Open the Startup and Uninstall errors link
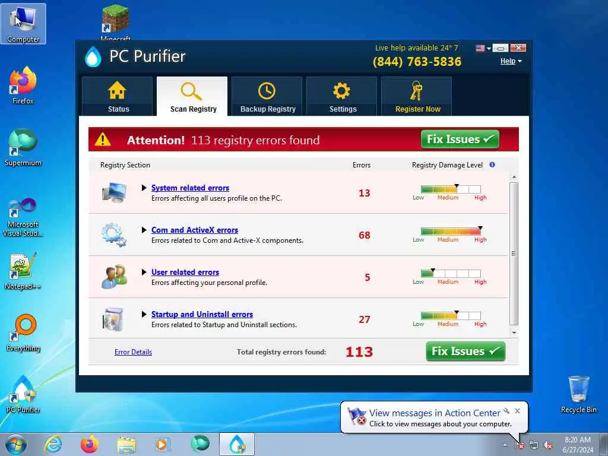The width and height of the screenshot is (608, 456). (x=202, y=315)
